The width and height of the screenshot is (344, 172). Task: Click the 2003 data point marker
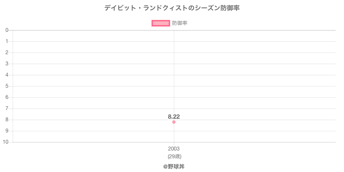pyautogui.click(x=174, y=122)
